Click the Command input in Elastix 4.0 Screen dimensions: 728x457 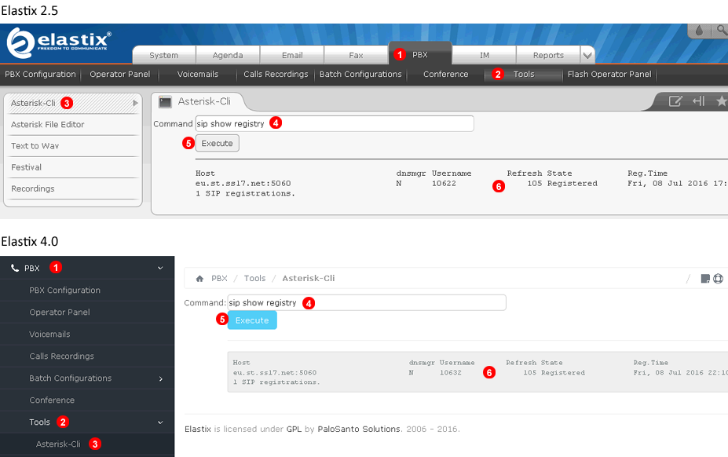[x=367, y=303]
